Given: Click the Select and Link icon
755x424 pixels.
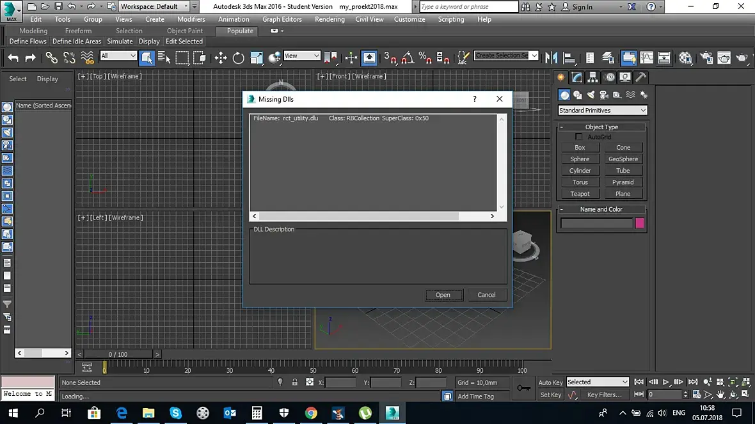Looking at the screenshot, I should tap(51, 58).
